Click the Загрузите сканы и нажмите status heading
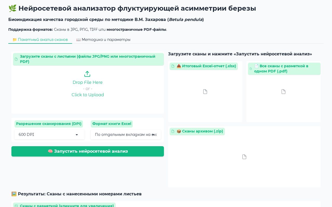Viewport: 332px width, 207px height. 240,54
